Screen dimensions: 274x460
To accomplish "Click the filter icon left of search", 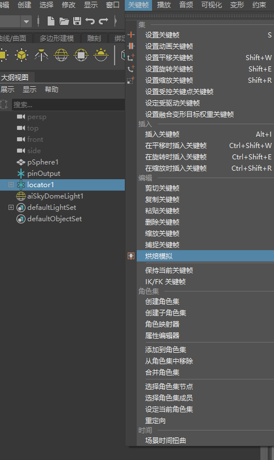I will point(4,104).
